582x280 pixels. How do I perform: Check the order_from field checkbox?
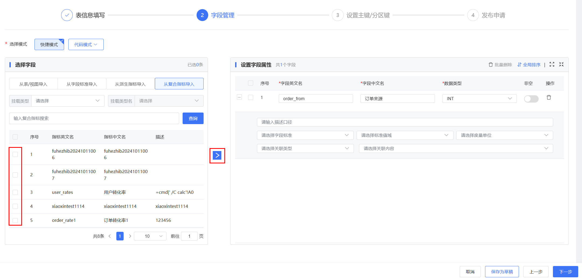pos(250,97)
